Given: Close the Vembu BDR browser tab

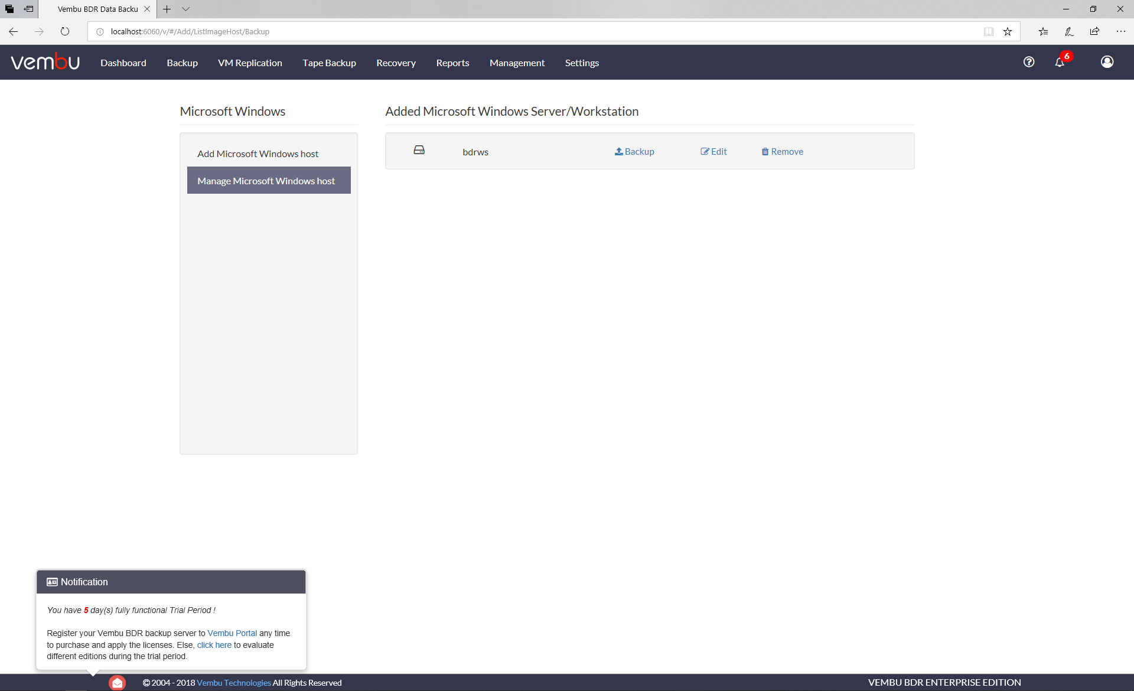Looking at the screenshot, I should click(147, 9).
